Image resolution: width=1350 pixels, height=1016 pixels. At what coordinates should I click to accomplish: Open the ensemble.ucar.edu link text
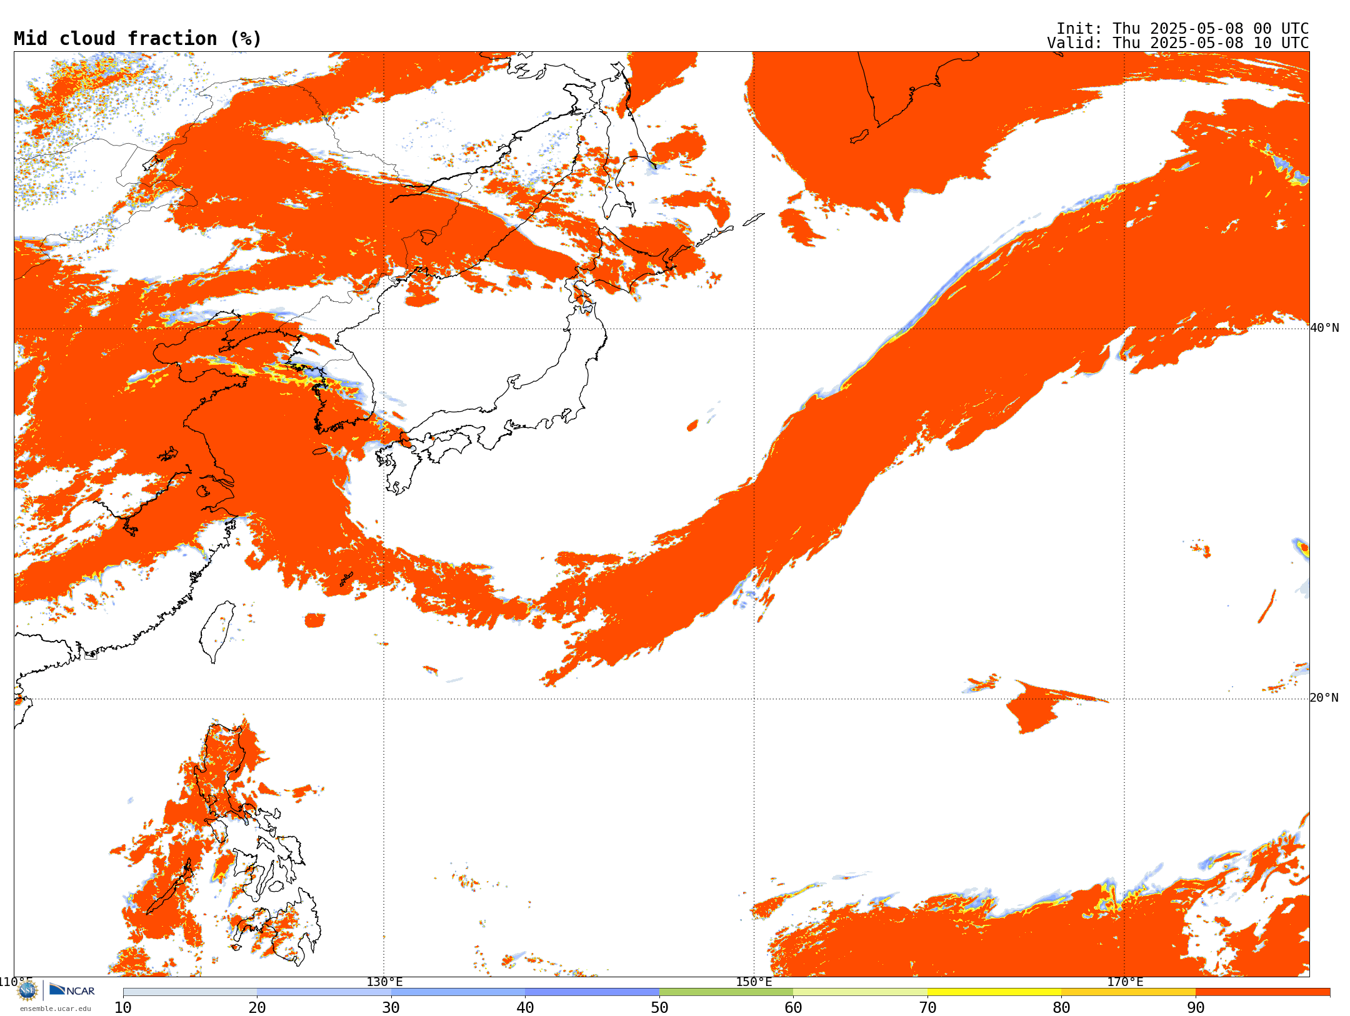click(x=56, y=1009)
